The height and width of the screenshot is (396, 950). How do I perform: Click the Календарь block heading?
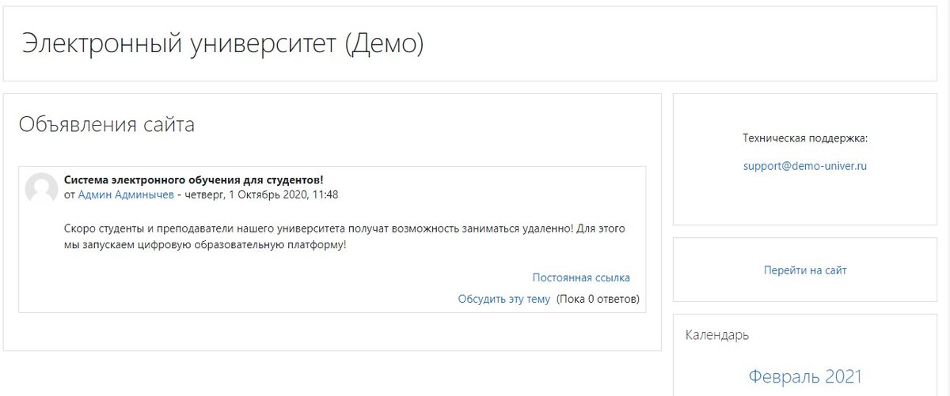coord(717,335)
